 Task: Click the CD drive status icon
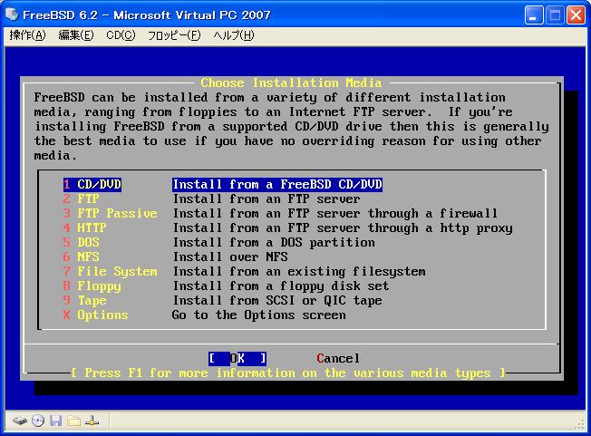click(38, 421)
